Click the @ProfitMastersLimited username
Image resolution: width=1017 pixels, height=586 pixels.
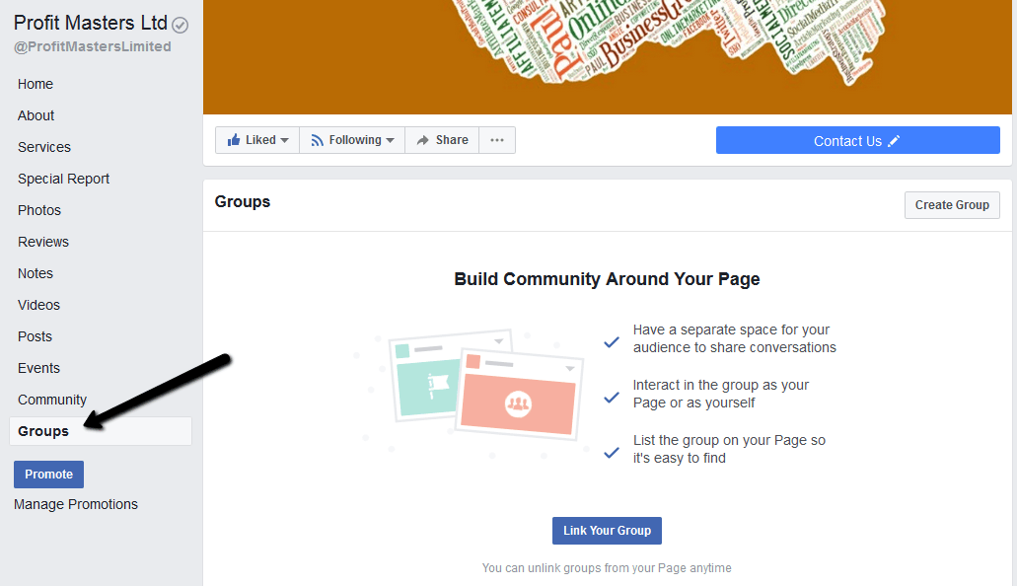pos(93,46)
